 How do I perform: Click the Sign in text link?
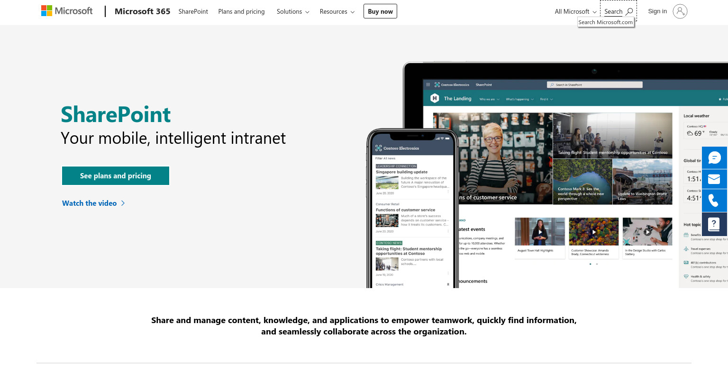pyautogui.click(x=657, y=11)
